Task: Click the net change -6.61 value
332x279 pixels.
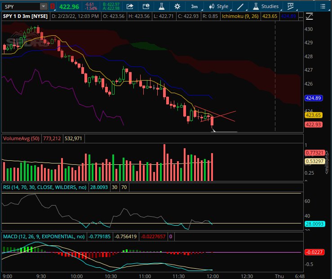Action: pyautogui.click(x=89, y=4)
